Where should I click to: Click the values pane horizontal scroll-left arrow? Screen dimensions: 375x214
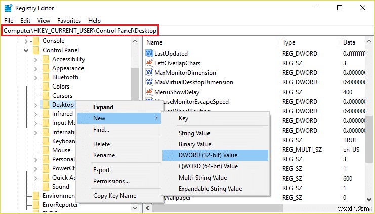coord(147,208)
